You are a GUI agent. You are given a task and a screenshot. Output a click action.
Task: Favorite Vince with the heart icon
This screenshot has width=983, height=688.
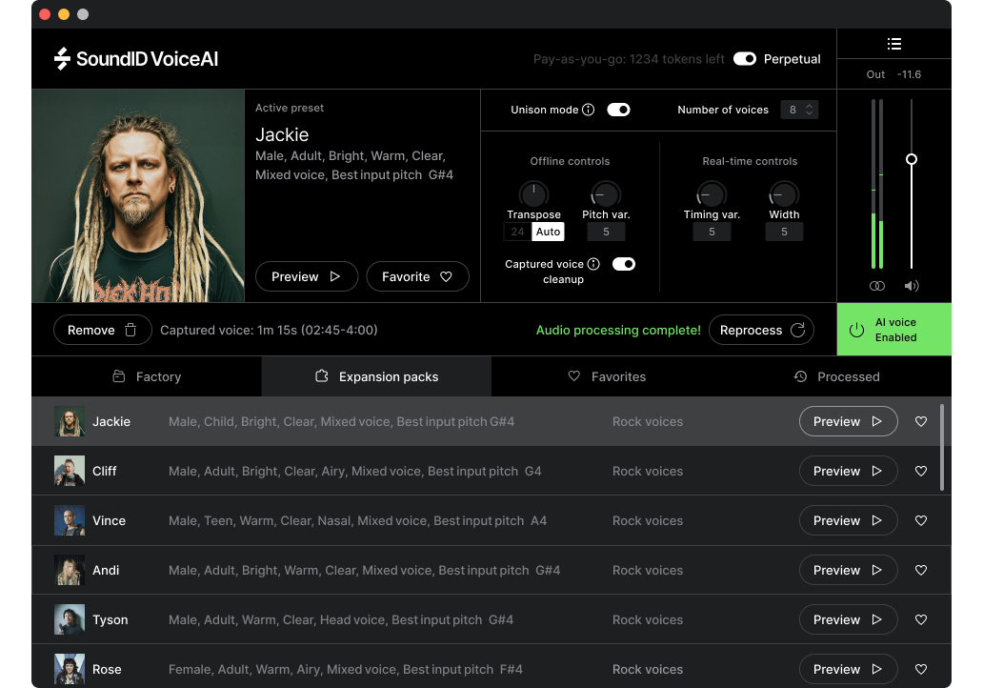click(x=921, y=520)
